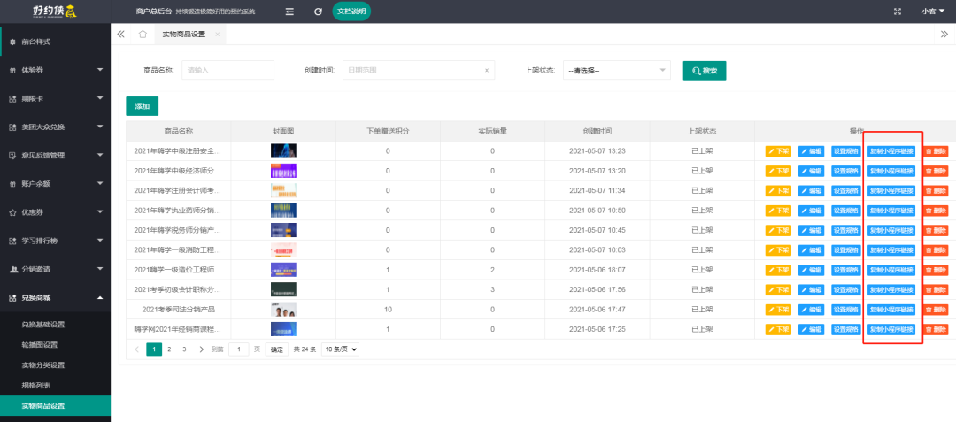
Task: Expand 学习排行榜 sidebar menu
Action: [x=56, y=241]
